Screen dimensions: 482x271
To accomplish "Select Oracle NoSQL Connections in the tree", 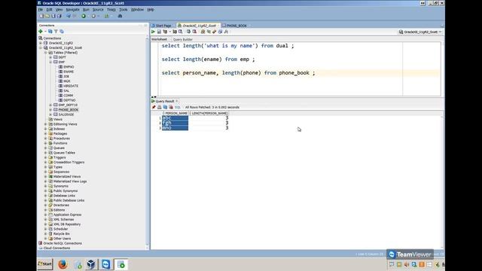I will pos(63,243).
